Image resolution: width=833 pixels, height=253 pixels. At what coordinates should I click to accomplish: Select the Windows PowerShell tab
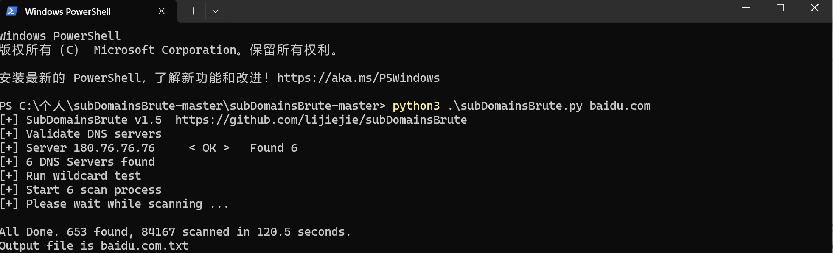pyautogui.click(x=68, y=11)
